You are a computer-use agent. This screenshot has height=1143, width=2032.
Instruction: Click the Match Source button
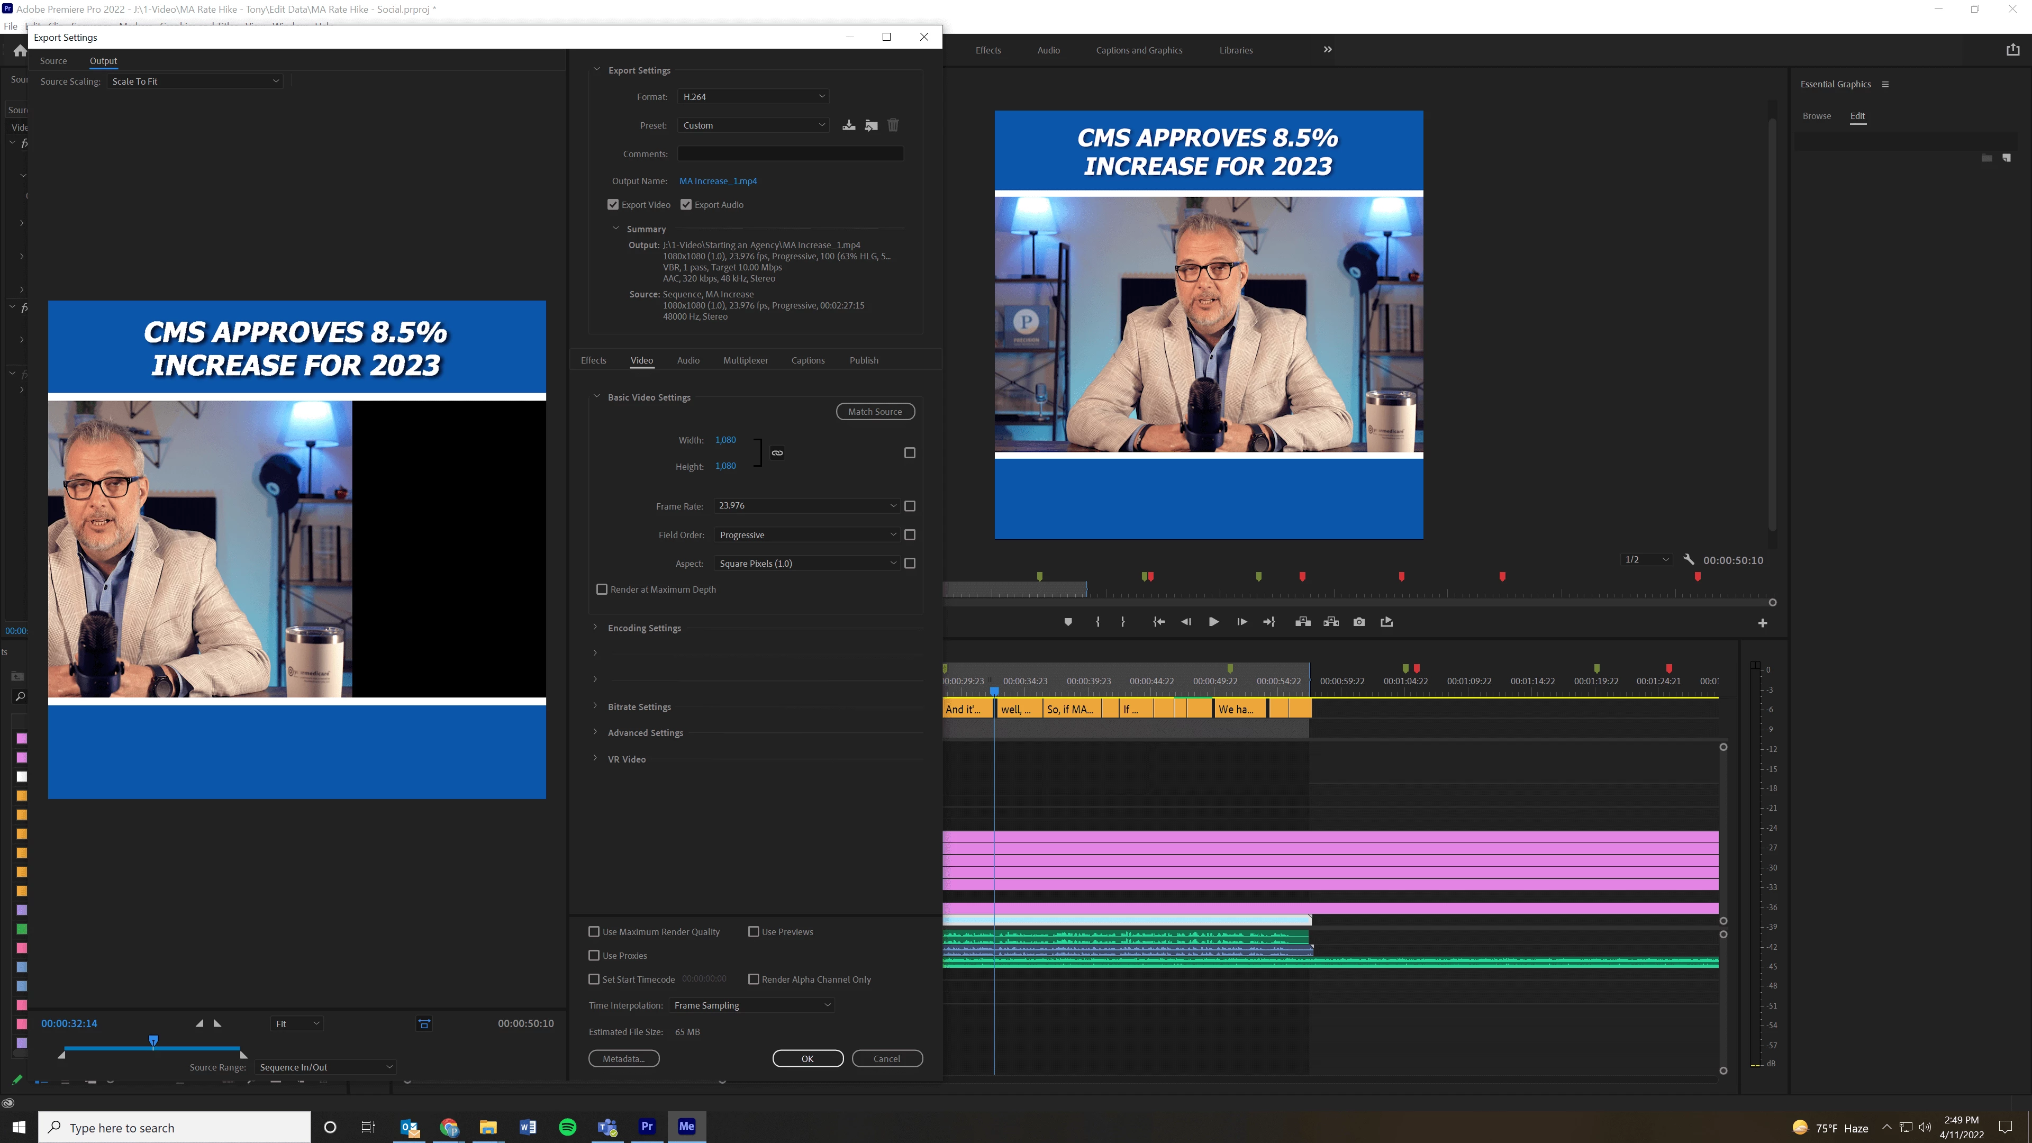(875, 411)
